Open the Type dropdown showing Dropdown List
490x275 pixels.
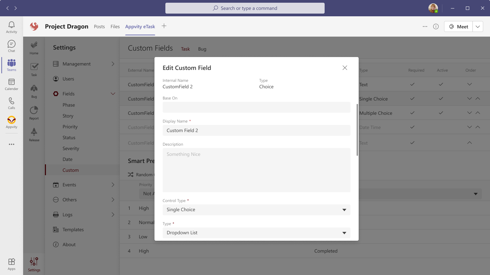click(x=256, y=233)
